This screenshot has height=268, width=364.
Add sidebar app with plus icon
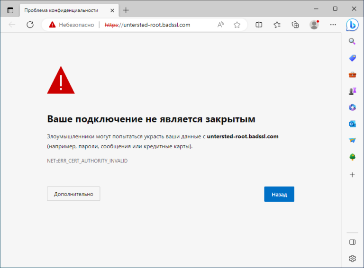353,175
